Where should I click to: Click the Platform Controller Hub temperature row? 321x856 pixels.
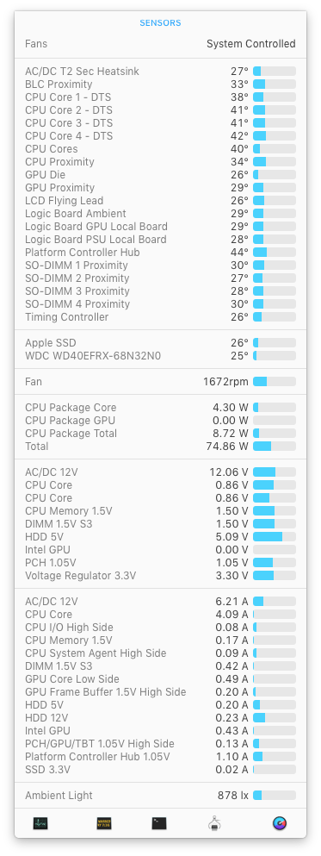160,253
